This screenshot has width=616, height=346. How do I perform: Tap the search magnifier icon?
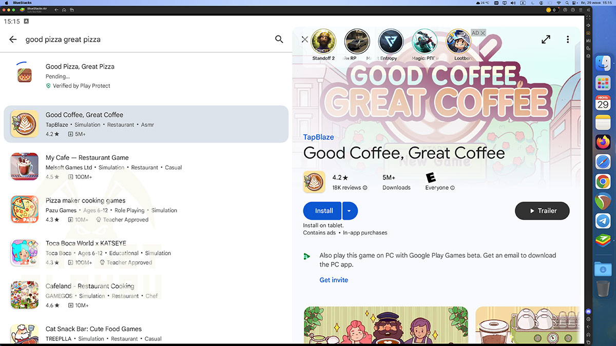point(279,39)
